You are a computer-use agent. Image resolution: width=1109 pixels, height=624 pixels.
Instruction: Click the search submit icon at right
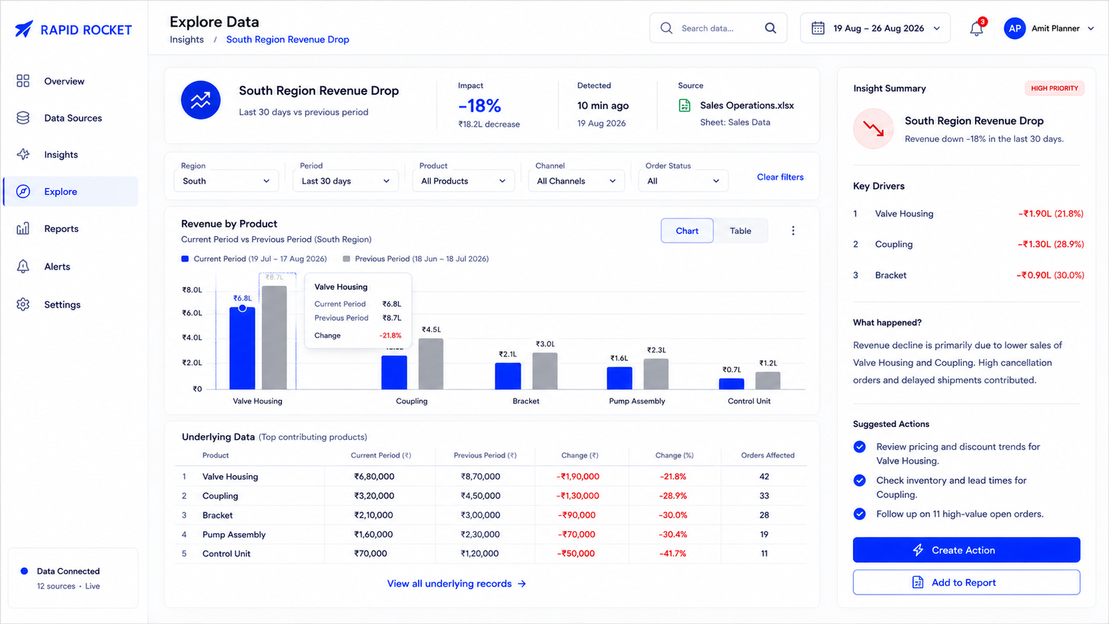[x=770, y=28]
